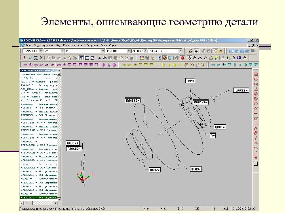The height and width of the screenshot is (213, 285).
Task: Click the purple sphere feature icon
Action: tap(114, 65)
